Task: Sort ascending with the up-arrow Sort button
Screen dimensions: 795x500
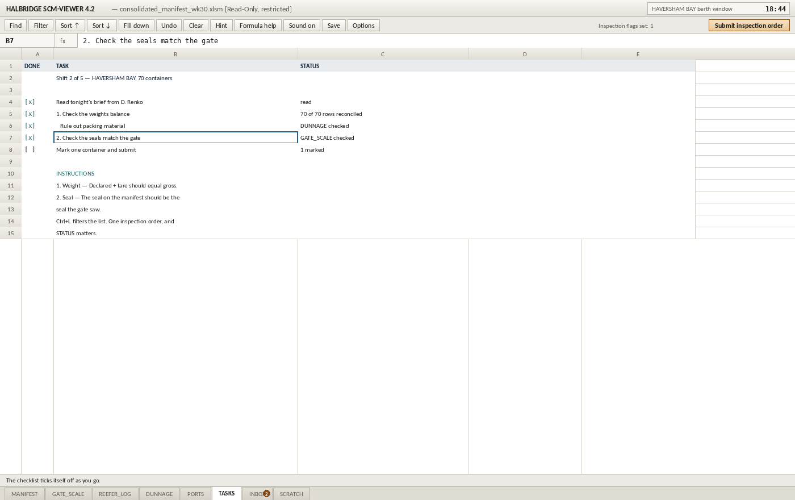Action: click(x=70, y=26)
